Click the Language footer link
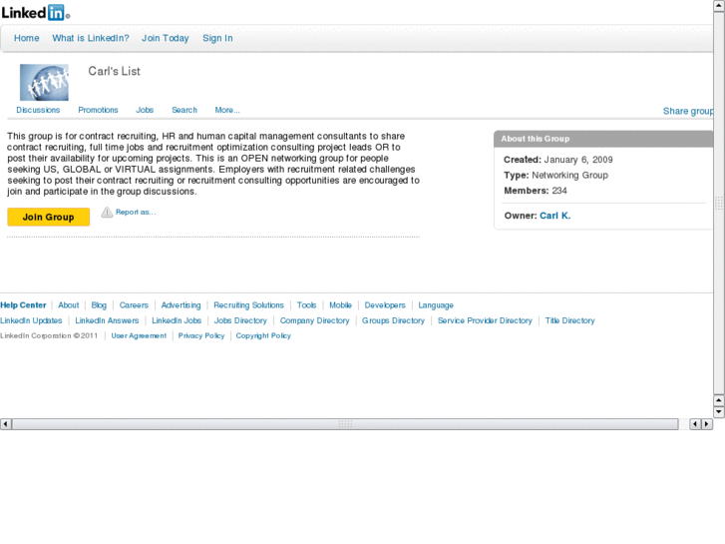Image resolution: width=725 pixels, height=544 pixels. [436, 305]
